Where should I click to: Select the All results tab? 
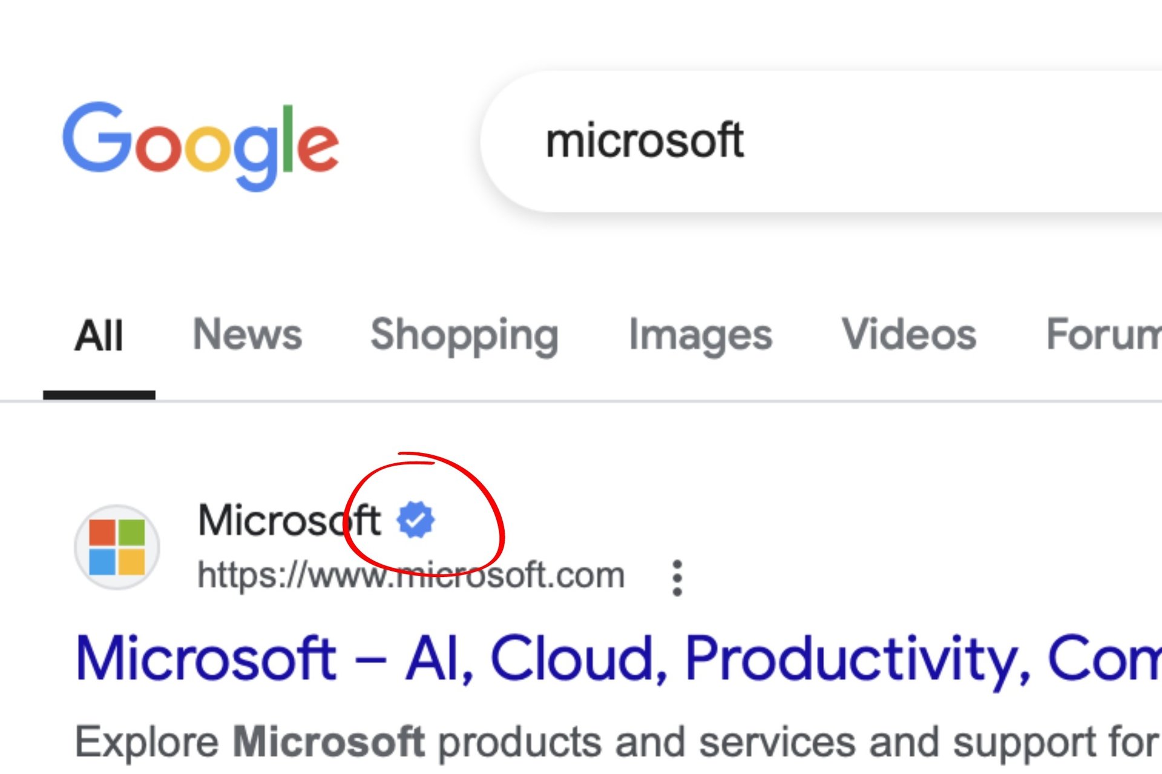(x=99, y=335)
